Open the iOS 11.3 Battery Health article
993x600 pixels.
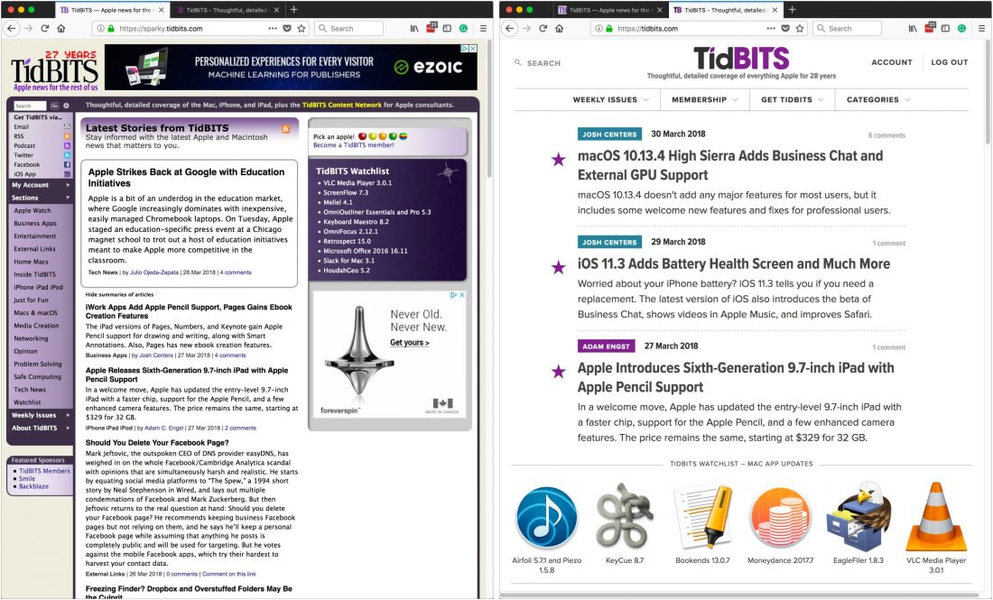coord(733,264)
